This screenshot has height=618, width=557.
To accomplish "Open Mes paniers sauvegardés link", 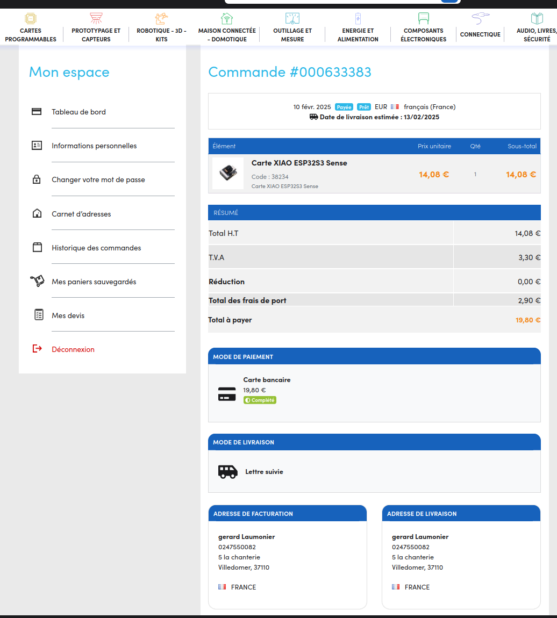I will [94, 282].
